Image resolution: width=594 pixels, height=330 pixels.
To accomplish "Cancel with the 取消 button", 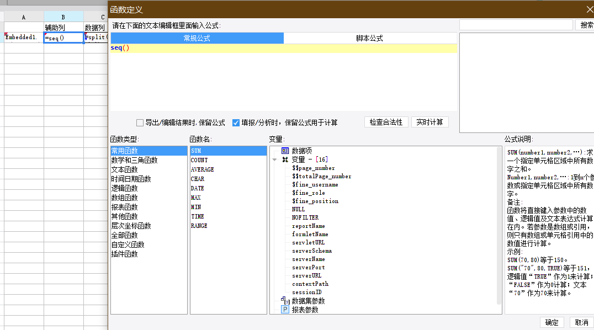I will (x=581, y=322).
